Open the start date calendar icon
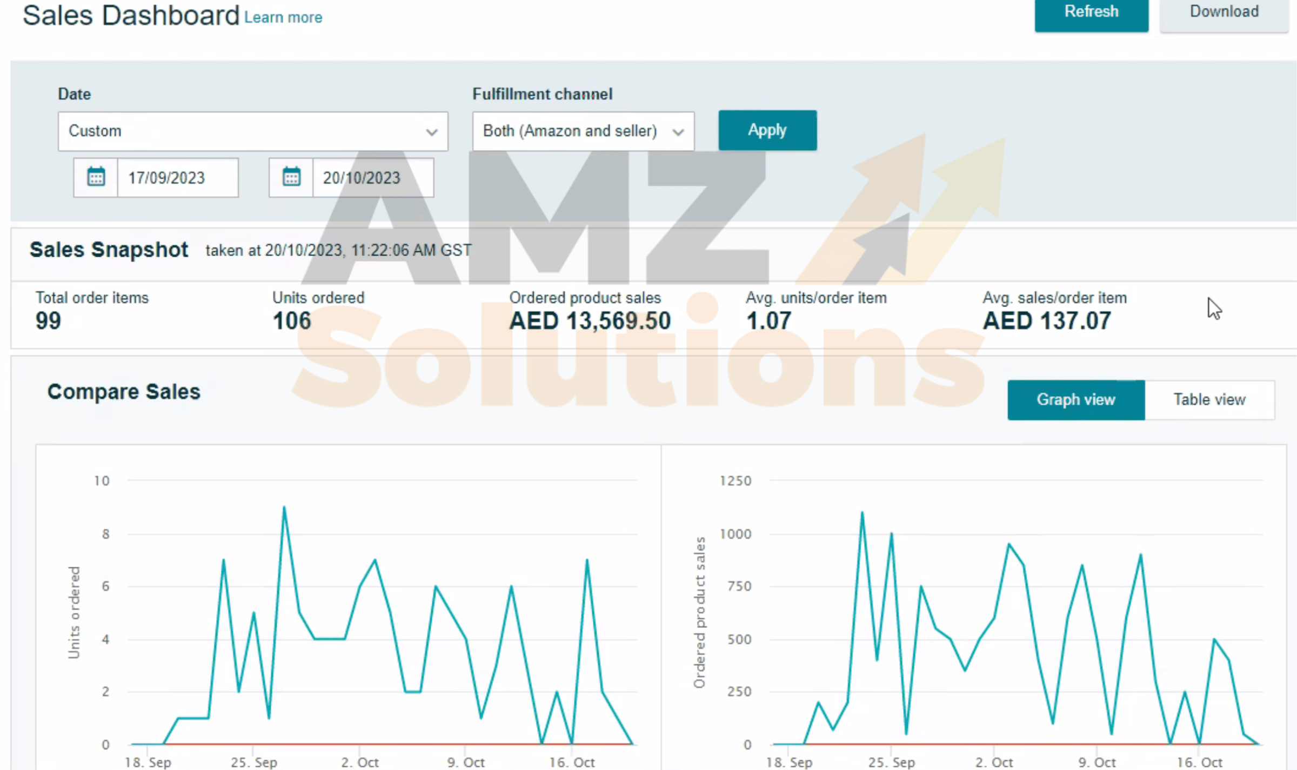The width and height of the screenshot is (1297, 770). point(96,177)
